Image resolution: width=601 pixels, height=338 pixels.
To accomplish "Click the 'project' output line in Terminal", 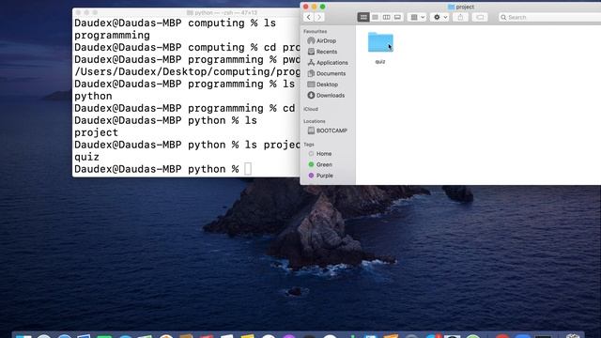I will tap(96, 132).
